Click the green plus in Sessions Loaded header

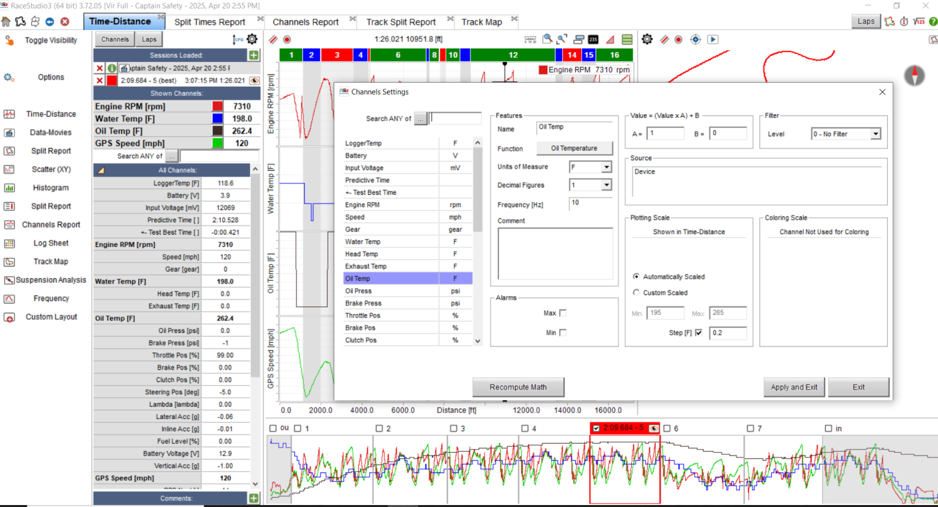253,56
